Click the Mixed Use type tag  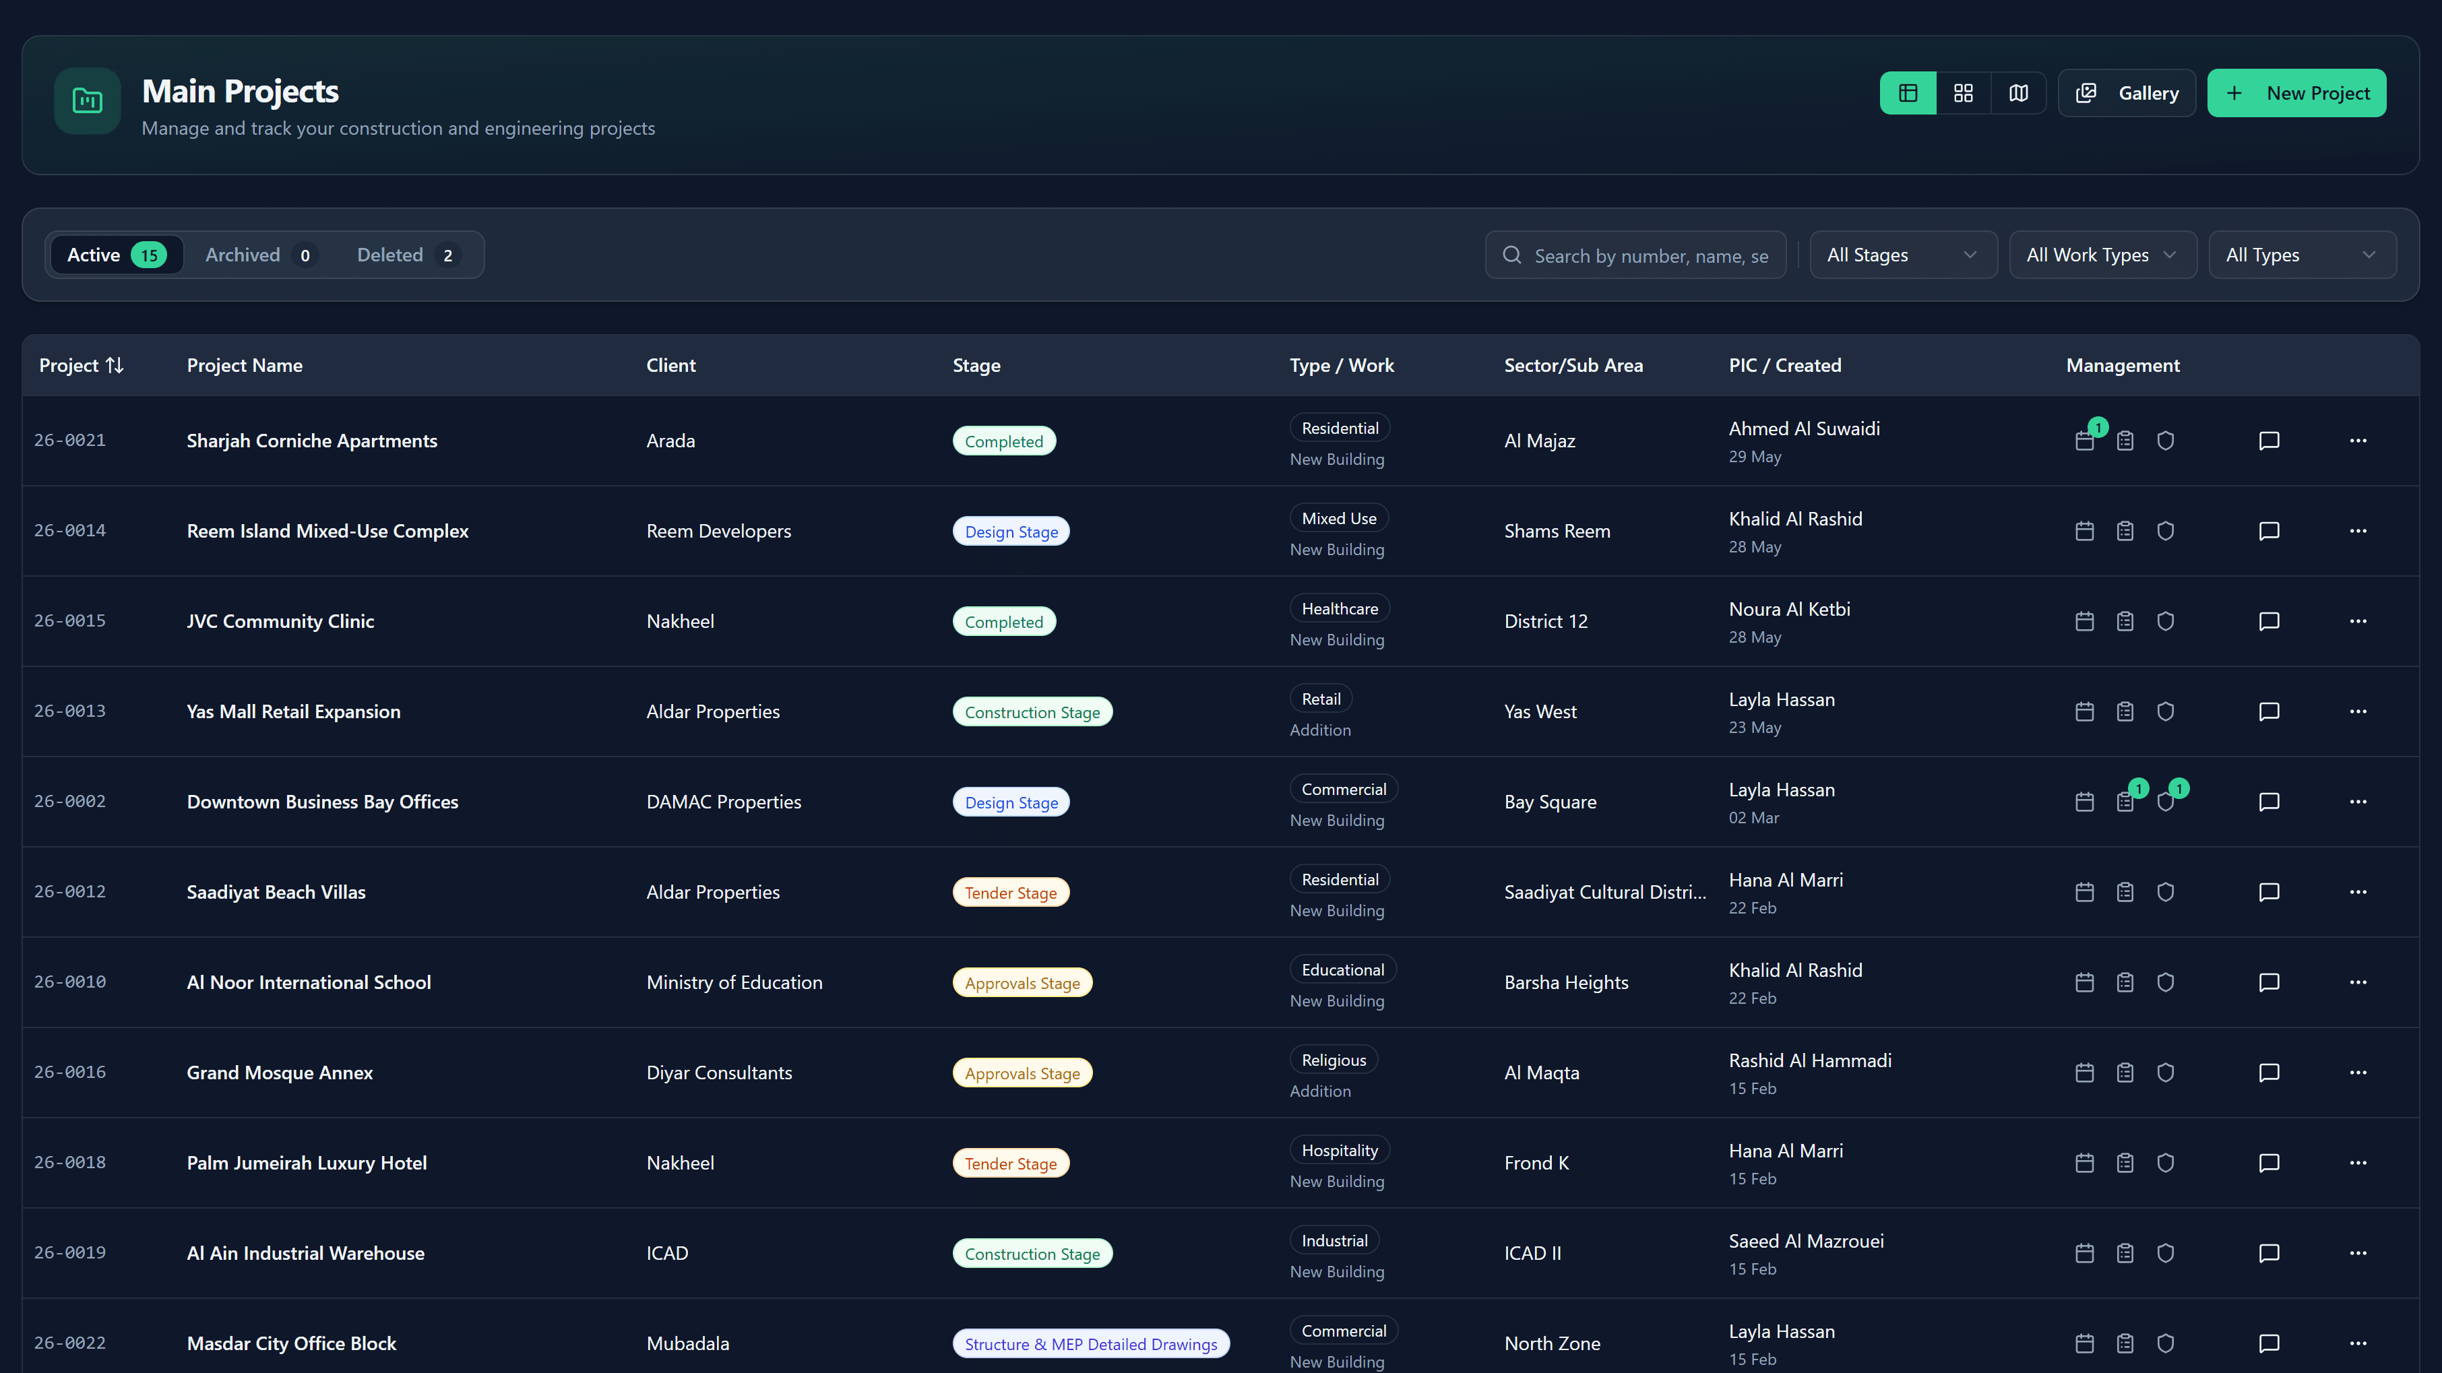coord(1338,518)
